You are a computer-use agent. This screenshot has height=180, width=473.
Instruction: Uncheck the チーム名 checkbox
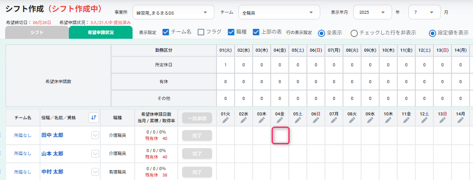[166, 32]
